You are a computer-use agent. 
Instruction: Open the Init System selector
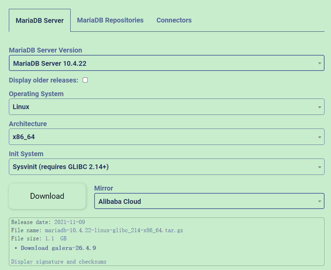point(167,167)
